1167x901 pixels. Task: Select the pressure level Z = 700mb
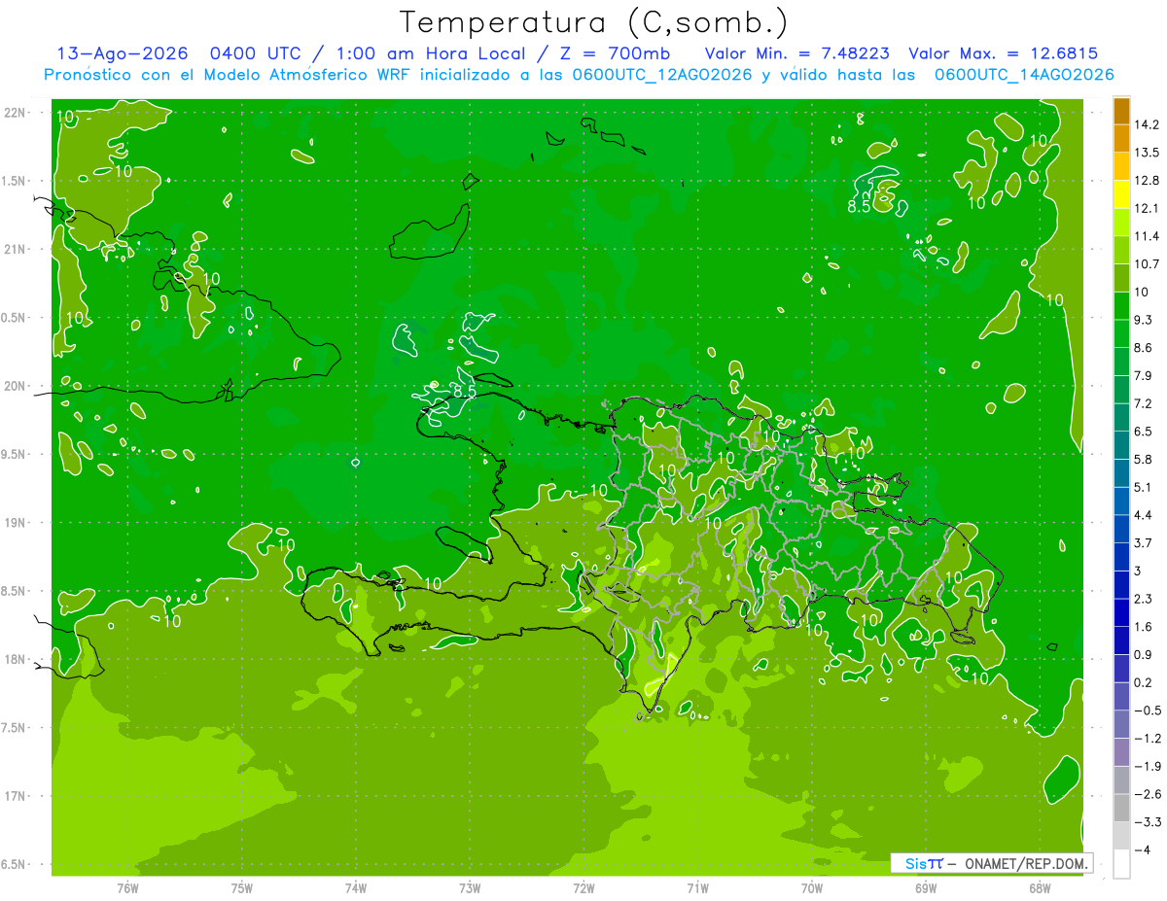[x=610, y=53]
